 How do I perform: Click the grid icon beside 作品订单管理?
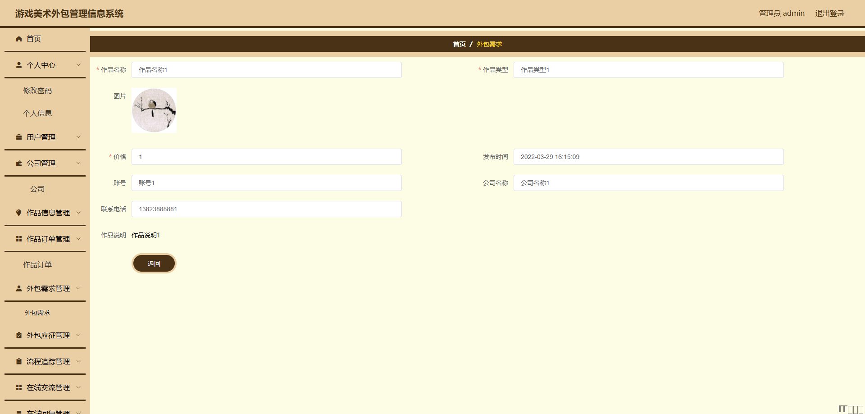tap(19, 239)
